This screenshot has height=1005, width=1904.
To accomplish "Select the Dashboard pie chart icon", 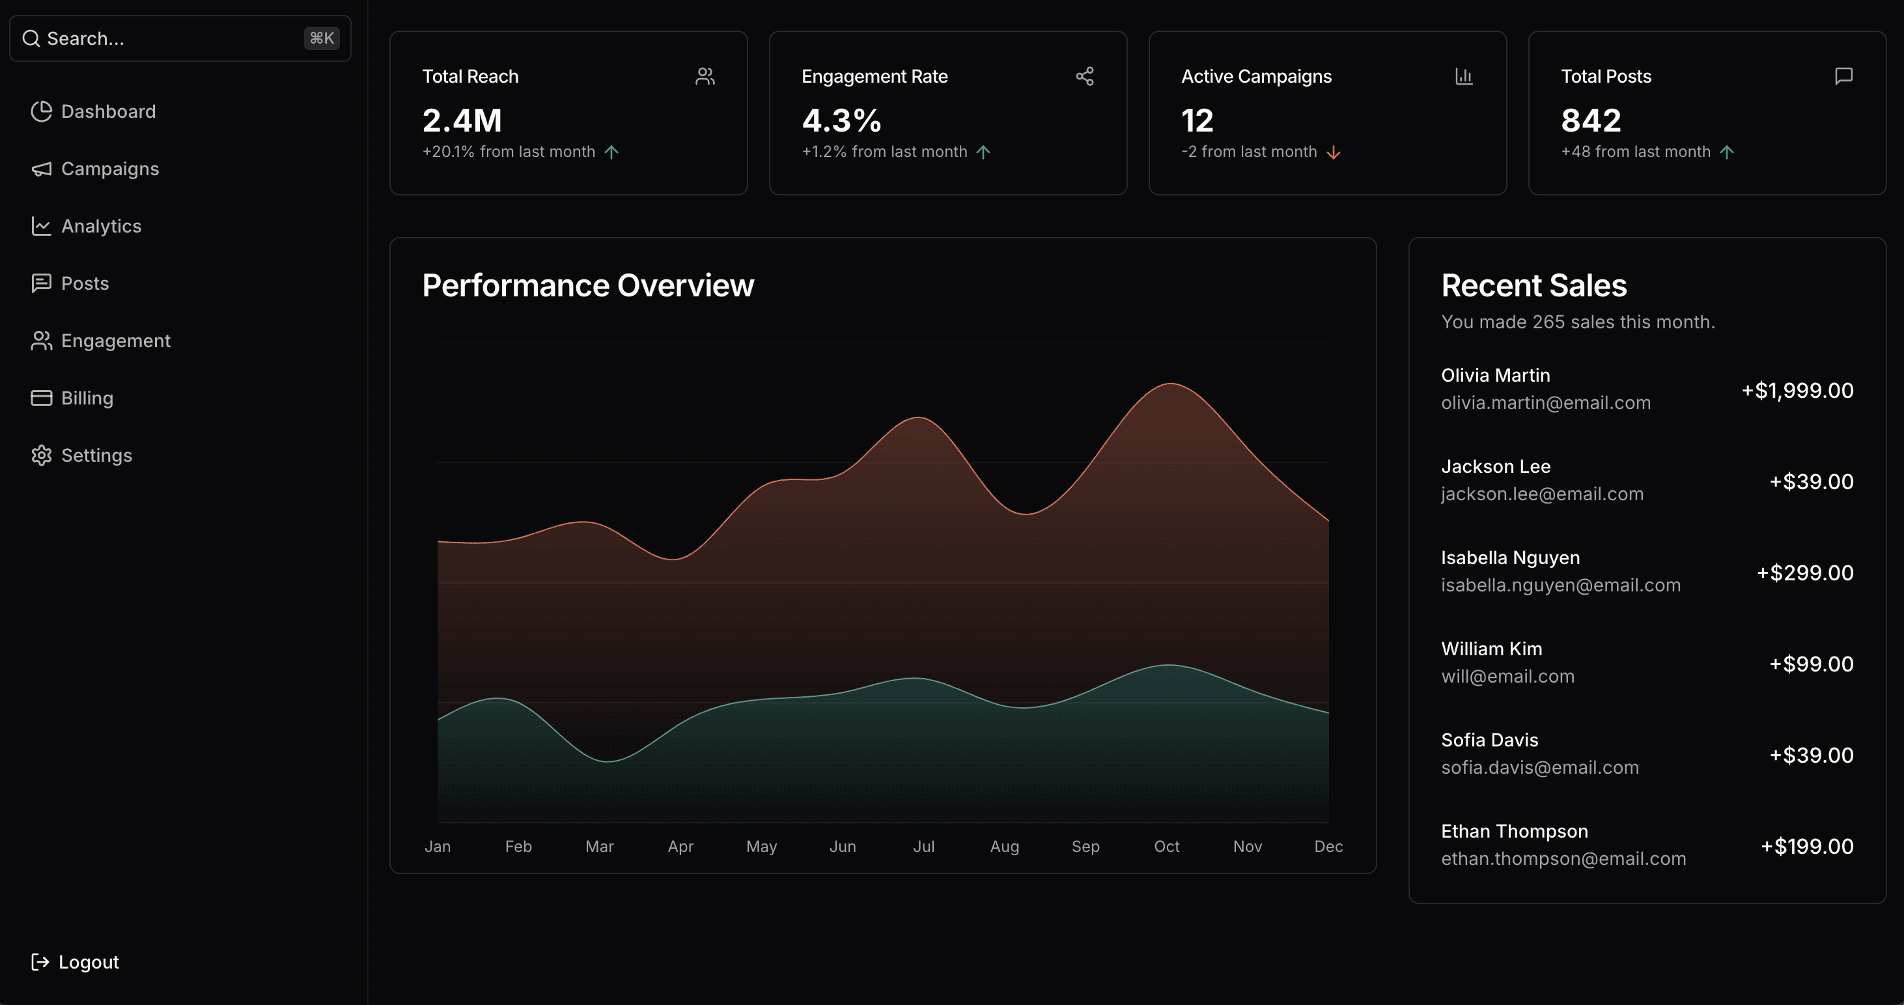I will [42, 111].
